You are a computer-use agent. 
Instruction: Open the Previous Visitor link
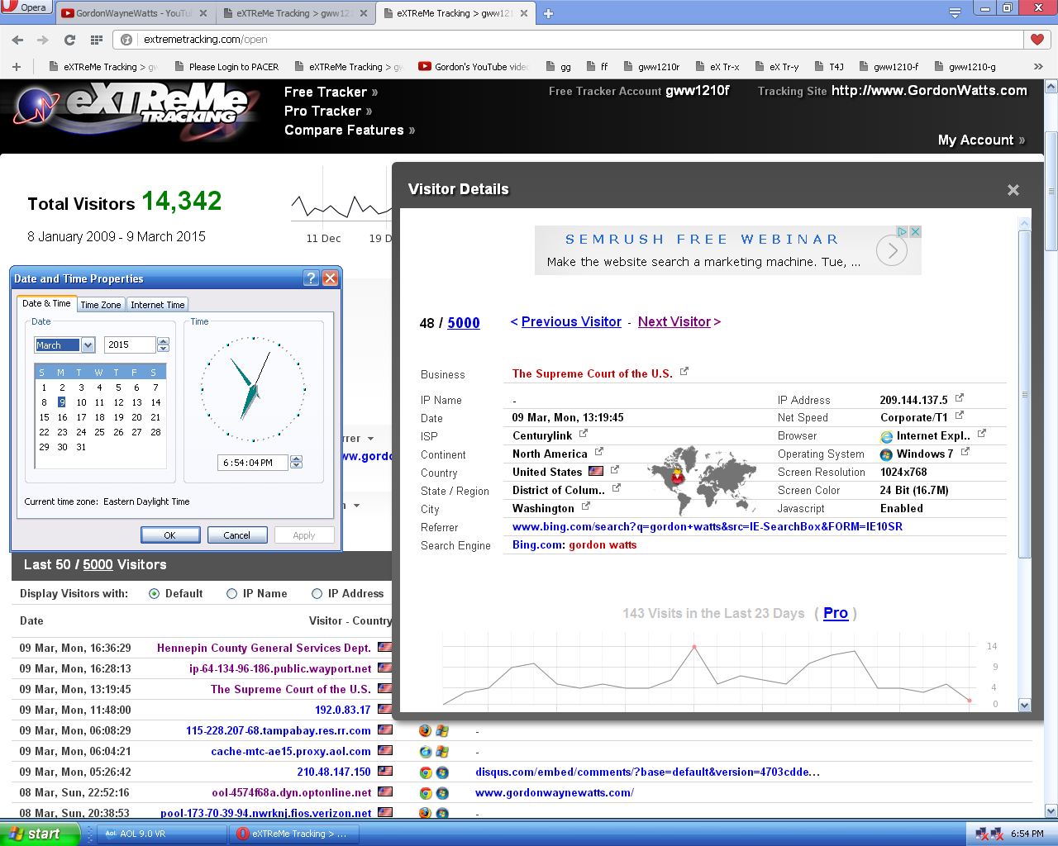[571, 321]
